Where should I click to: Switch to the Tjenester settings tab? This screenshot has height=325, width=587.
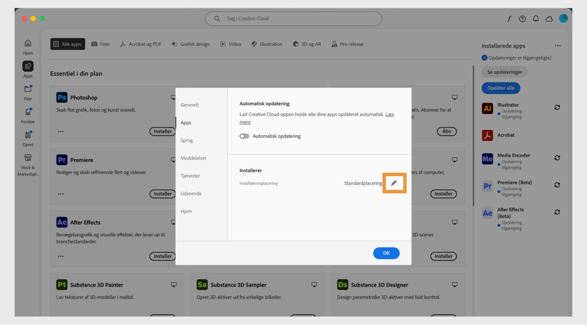pyautogui.click(x=190, y=176)
